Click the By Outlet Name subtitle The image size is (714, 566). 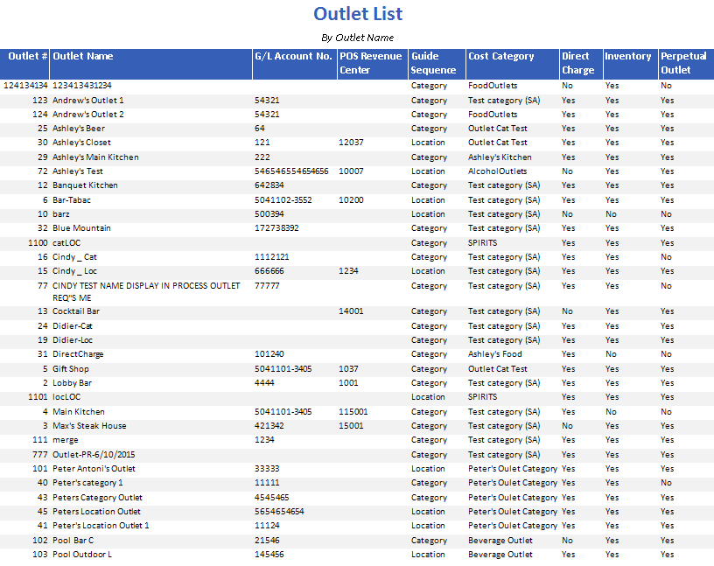(357, 38)
